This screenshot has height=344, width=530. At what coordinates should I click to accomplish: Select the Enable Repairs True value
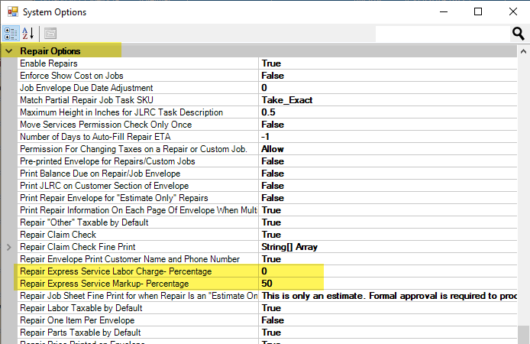coord(271,63)
